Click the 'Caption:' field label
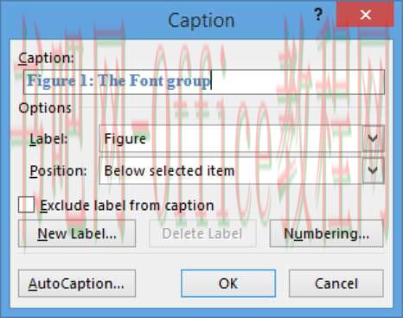403x318 pixels. coord(46,58)
